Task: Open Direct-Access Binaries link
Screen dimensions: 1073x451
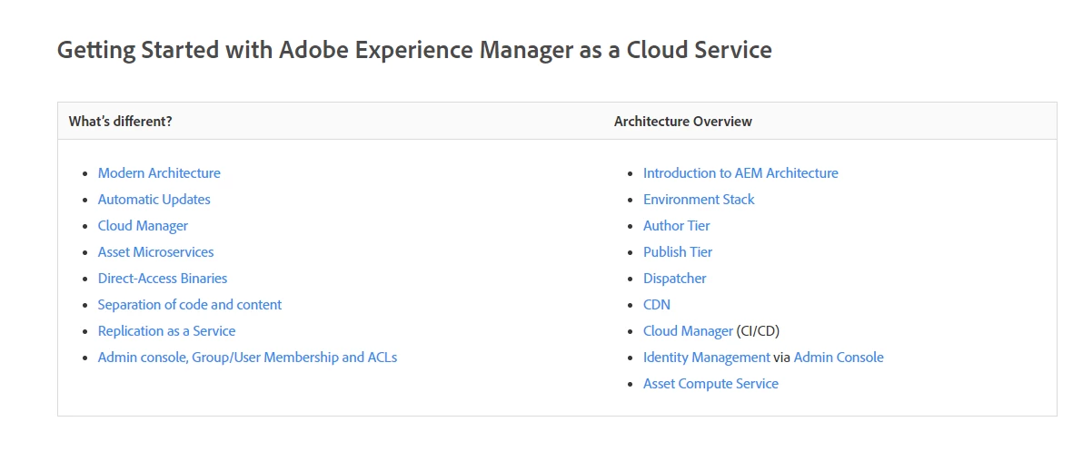Action: (x=163, y=279)
